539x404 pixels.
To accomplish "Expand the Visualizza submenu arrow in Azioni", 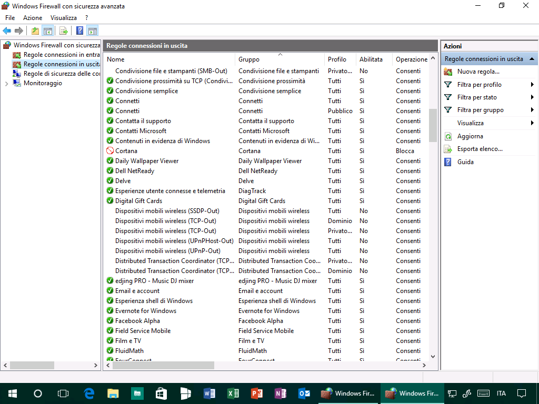I will 532,123.
